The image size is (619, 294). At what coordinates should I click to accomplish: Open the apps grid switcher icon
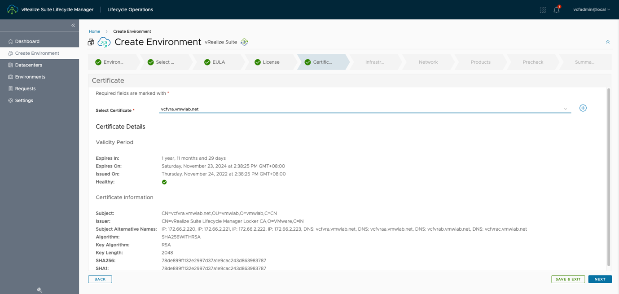(x=543, y=9)
